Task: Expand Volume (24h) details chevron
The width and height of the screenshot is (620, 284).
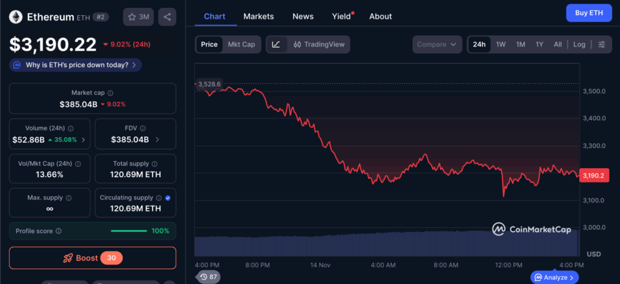Action: (84, 140)
